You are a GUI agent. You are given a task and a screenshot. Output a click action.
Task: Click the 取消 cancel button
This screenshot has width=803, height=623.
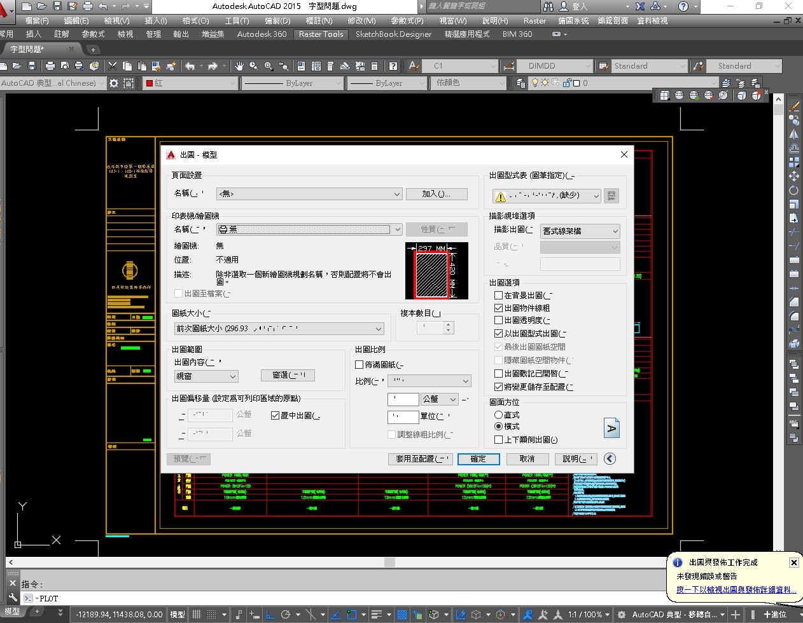tap(527, 459)
